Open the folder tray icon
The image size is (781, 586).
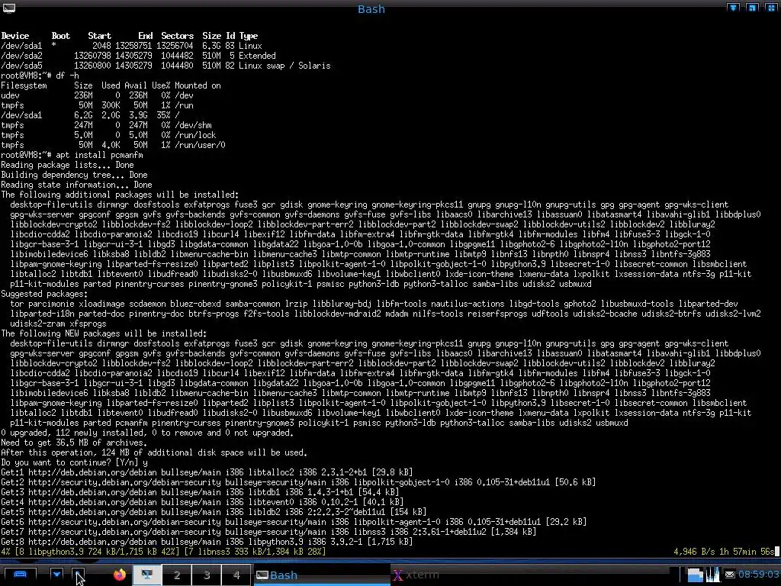pyautogui.click(x=695, y=575)
